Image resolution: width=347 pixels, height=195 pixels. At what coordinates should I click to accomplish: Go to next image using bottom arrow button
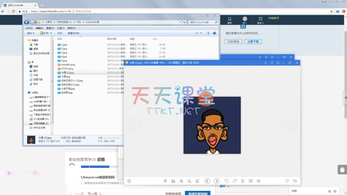(217, 181)
